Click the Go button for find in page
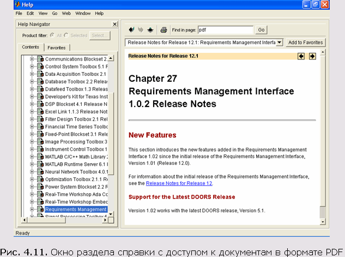The width and height of the screenshot is (345, 257). 261,29
